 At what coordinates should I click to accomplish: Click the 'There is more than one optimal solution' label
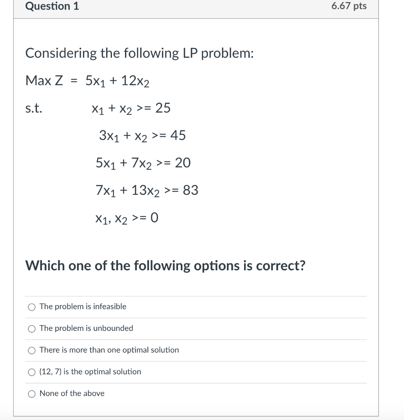click(x=109, y=350)
